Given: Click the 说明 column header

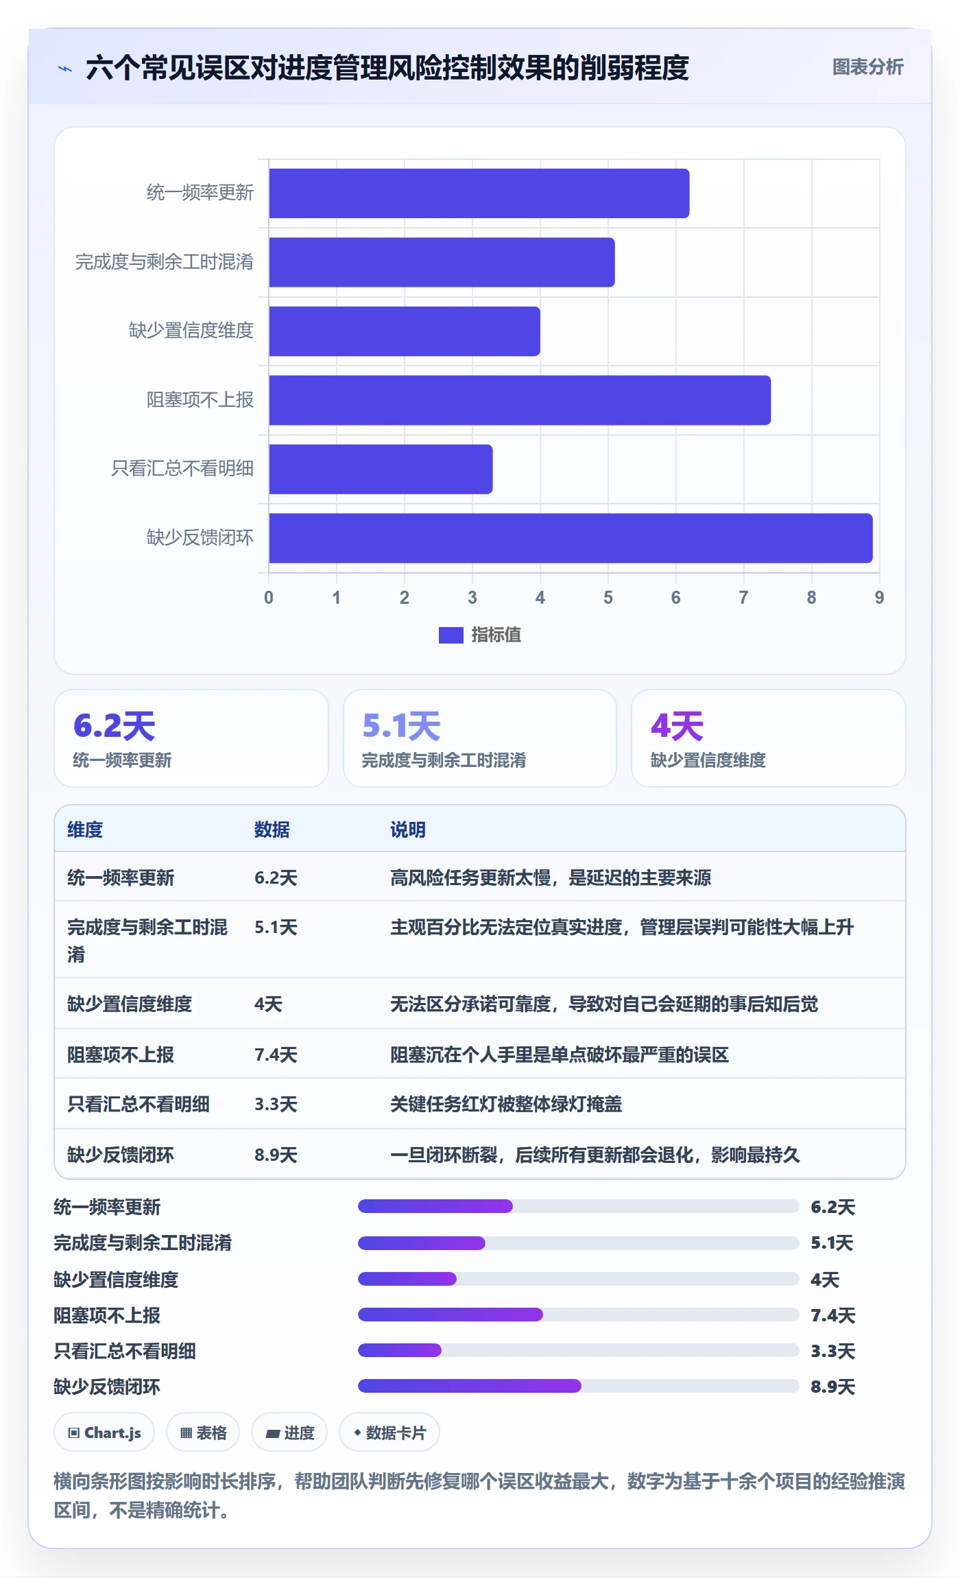Looking at the screenshot, I should pyautogui.click(x=408, y=829).
